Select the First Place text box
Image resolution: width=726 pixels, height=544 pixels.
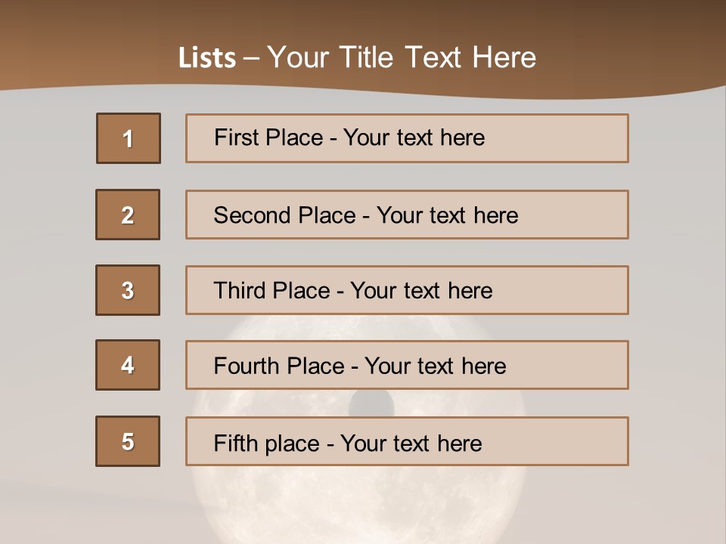pyautogui.click(x=407, y=138)
